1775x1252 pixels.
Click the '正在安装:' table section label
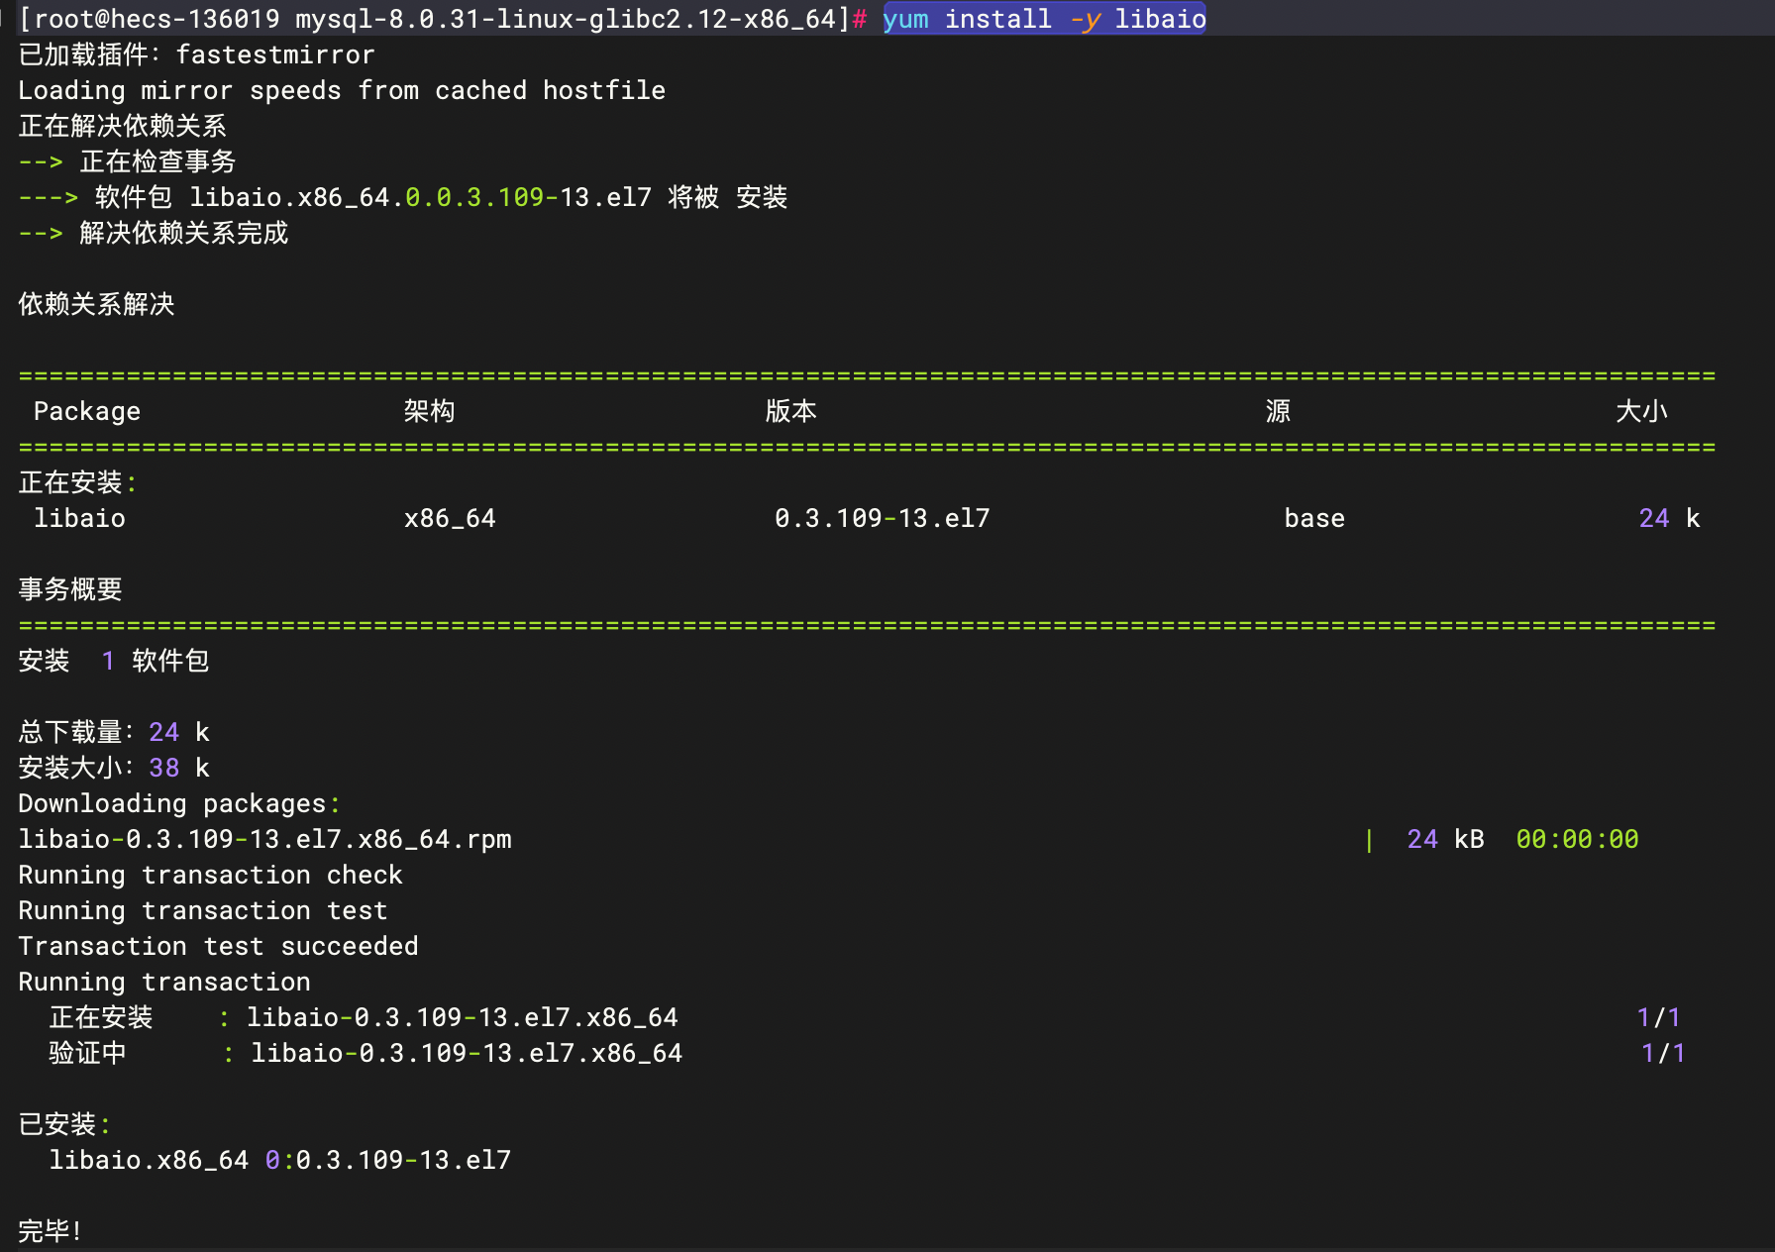click(77, 482)
